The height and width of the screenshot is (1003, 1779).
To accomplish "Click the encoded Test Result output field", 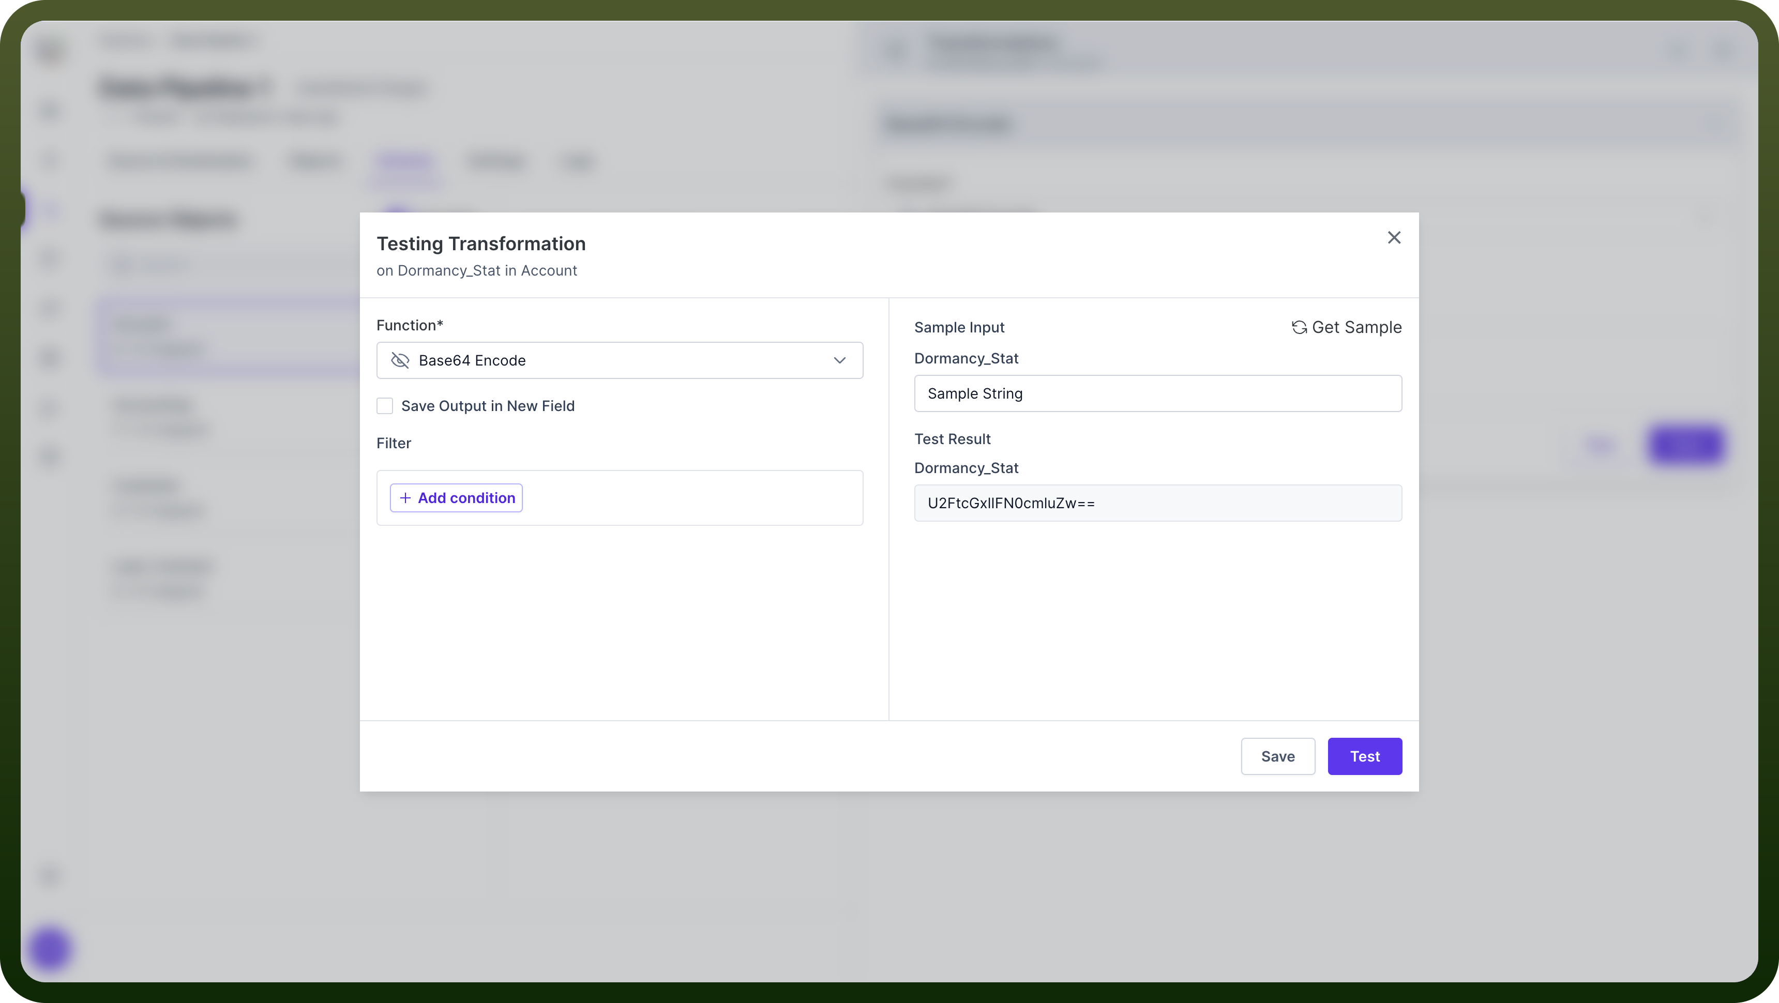I will tap(1157, 503).
